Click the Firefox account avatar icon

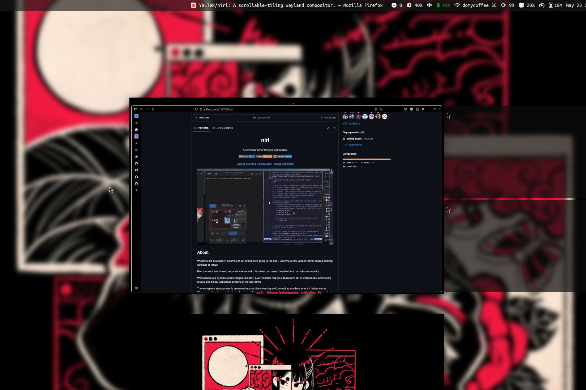click(x=411, y=109)
